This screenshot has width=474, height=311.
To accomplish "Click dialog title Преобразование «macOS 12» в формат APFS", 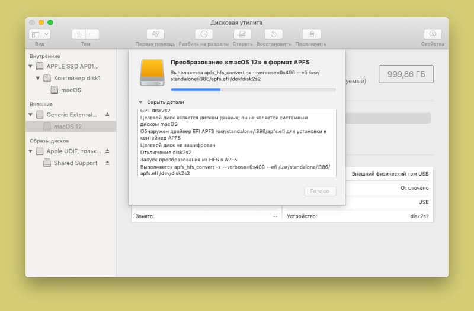I will click(240, 63).
